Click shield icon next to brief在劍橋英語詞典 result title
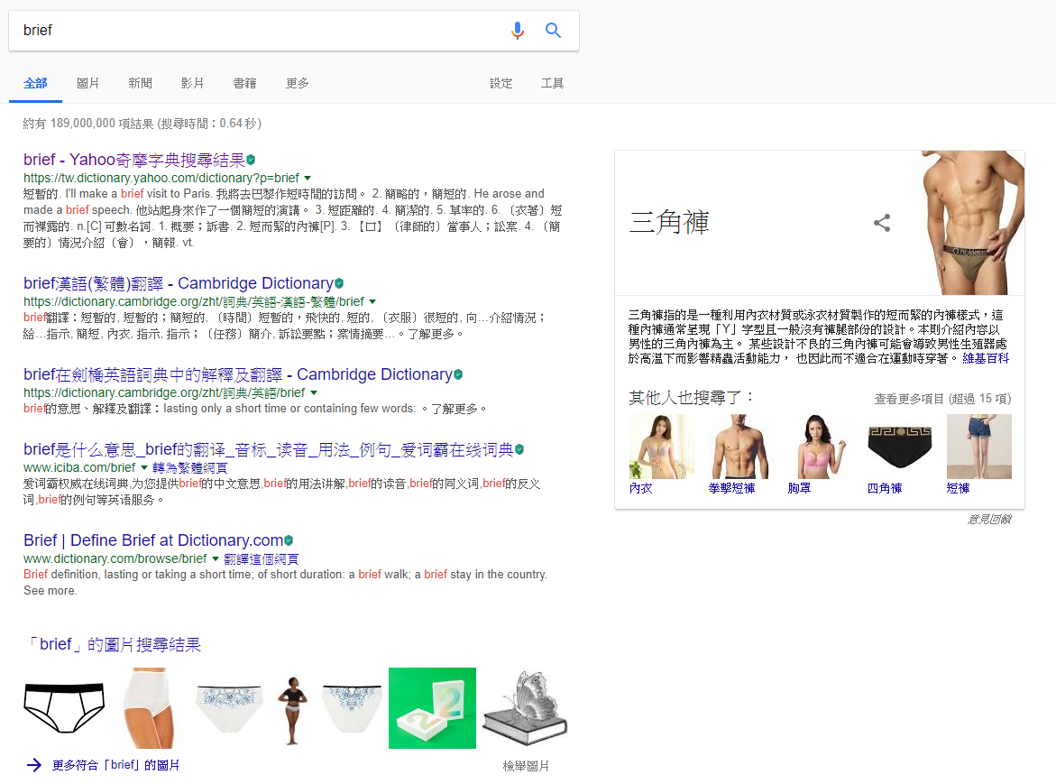 [458, 374]
